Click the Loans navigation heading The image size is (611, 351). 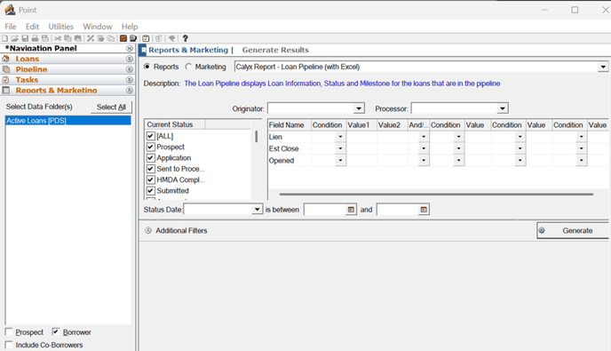(28, 59)
